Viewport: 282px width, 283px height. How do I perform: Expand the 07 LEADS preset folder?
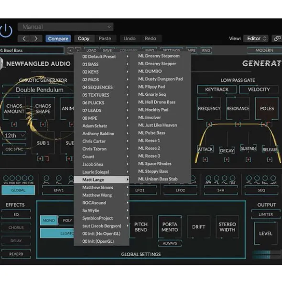[101, 110]
